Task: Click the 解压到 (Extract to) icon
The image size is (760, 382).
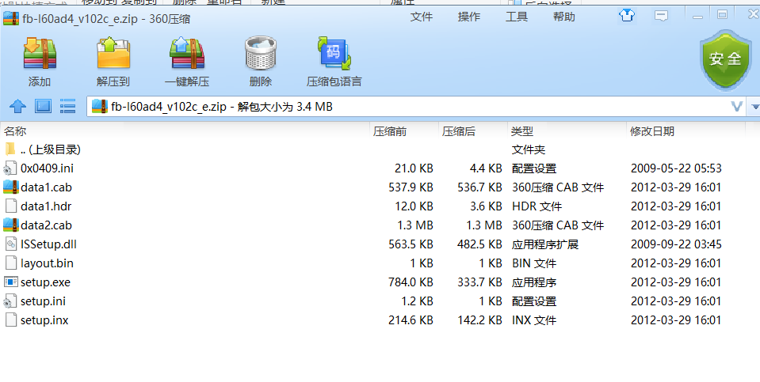Action: (x=113, y=55)
